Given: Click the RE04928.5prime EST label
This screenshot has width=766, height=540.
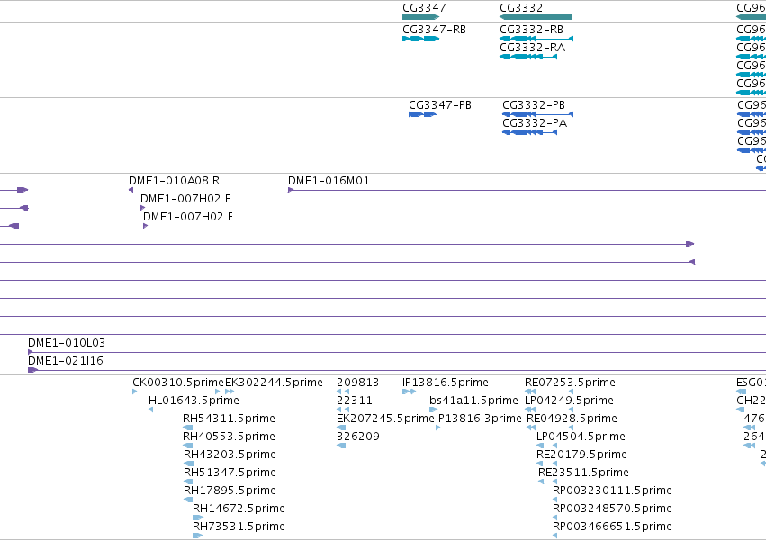Looking at the screenshot, I should coord(572,418).
